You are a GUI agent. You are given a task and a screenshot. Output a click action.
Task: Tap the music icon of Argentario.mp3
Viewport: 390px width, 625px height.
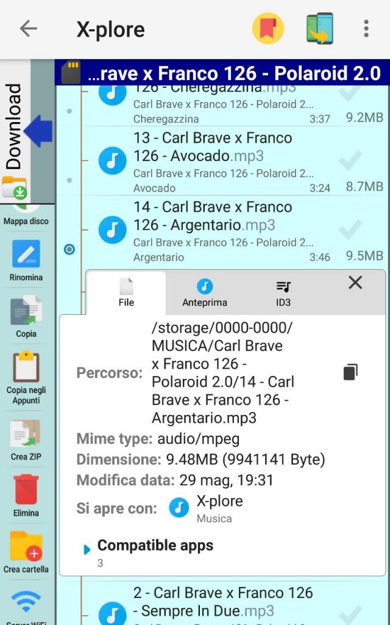[x=112, y=230]
